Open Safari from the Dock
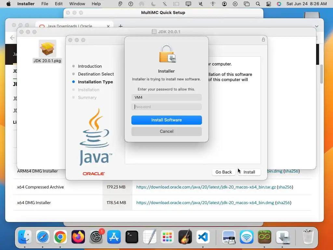333x250 pixels. [43, 237]
